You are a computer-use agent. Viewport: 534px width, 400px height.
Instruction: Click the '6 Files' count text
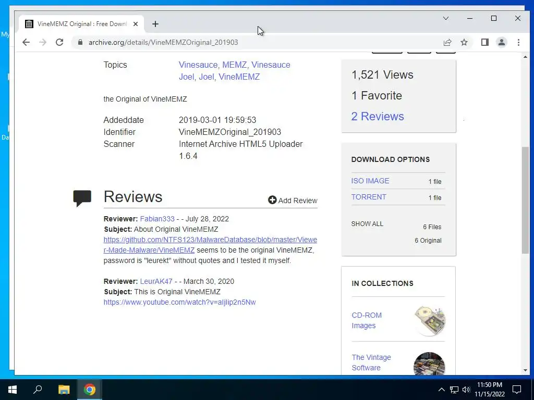(432, 227)
